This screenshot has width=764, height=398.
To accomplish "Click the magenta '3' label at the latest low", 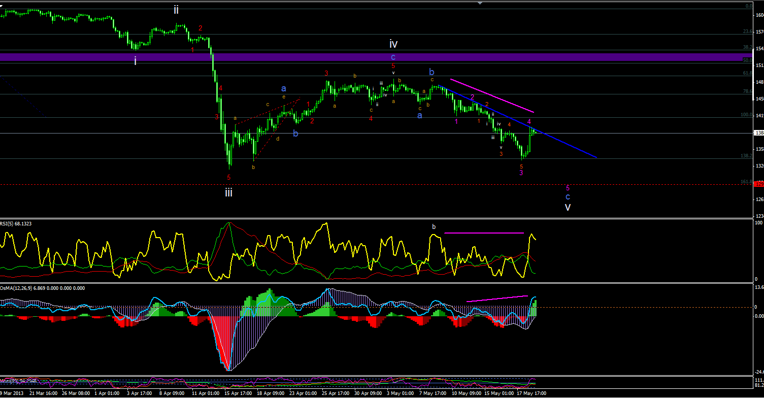I will (x=521, y=173).
